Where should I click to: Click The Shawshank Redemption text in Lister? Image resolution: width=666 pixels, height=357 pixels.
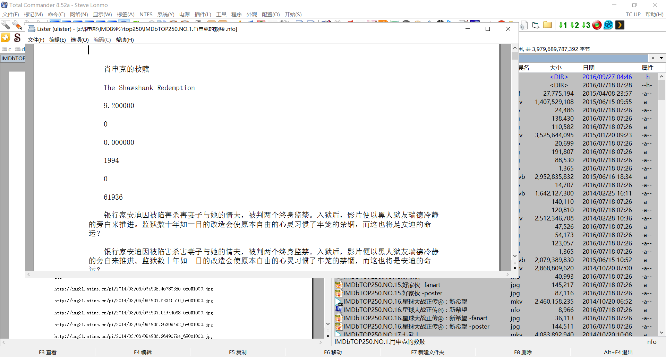(149, 88)
